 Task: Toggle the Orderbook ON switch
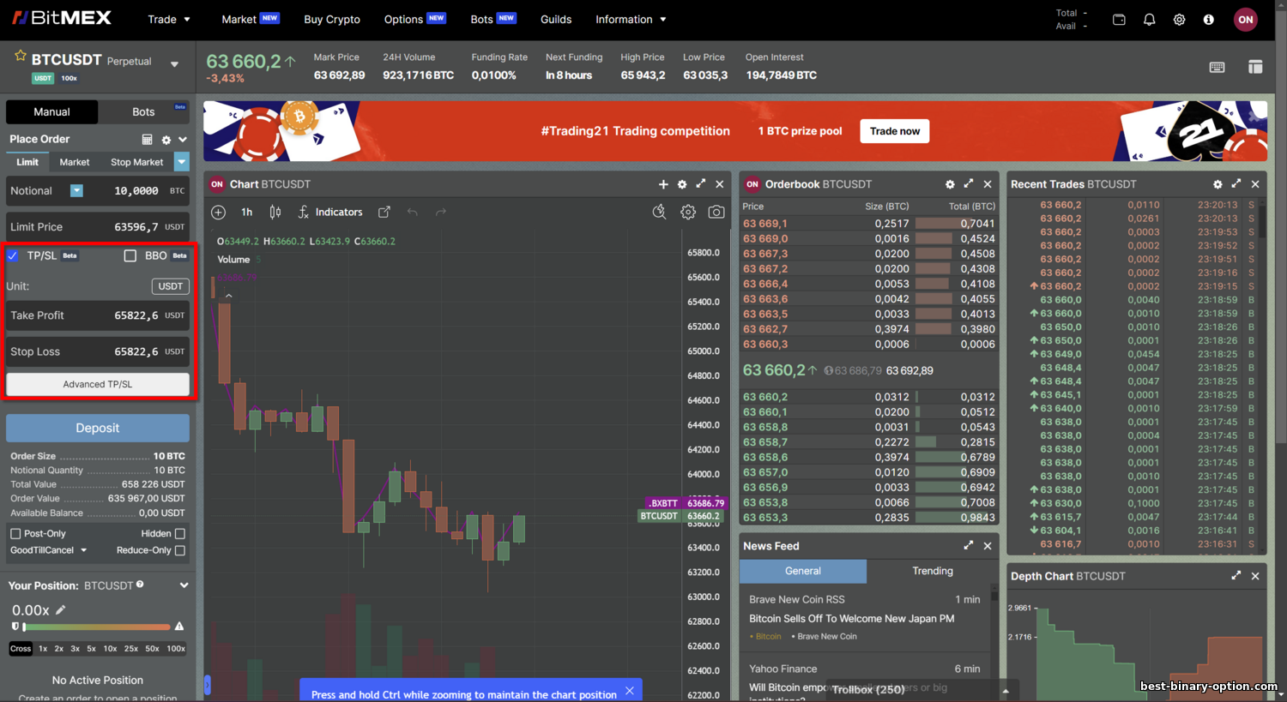coord(752,184)
